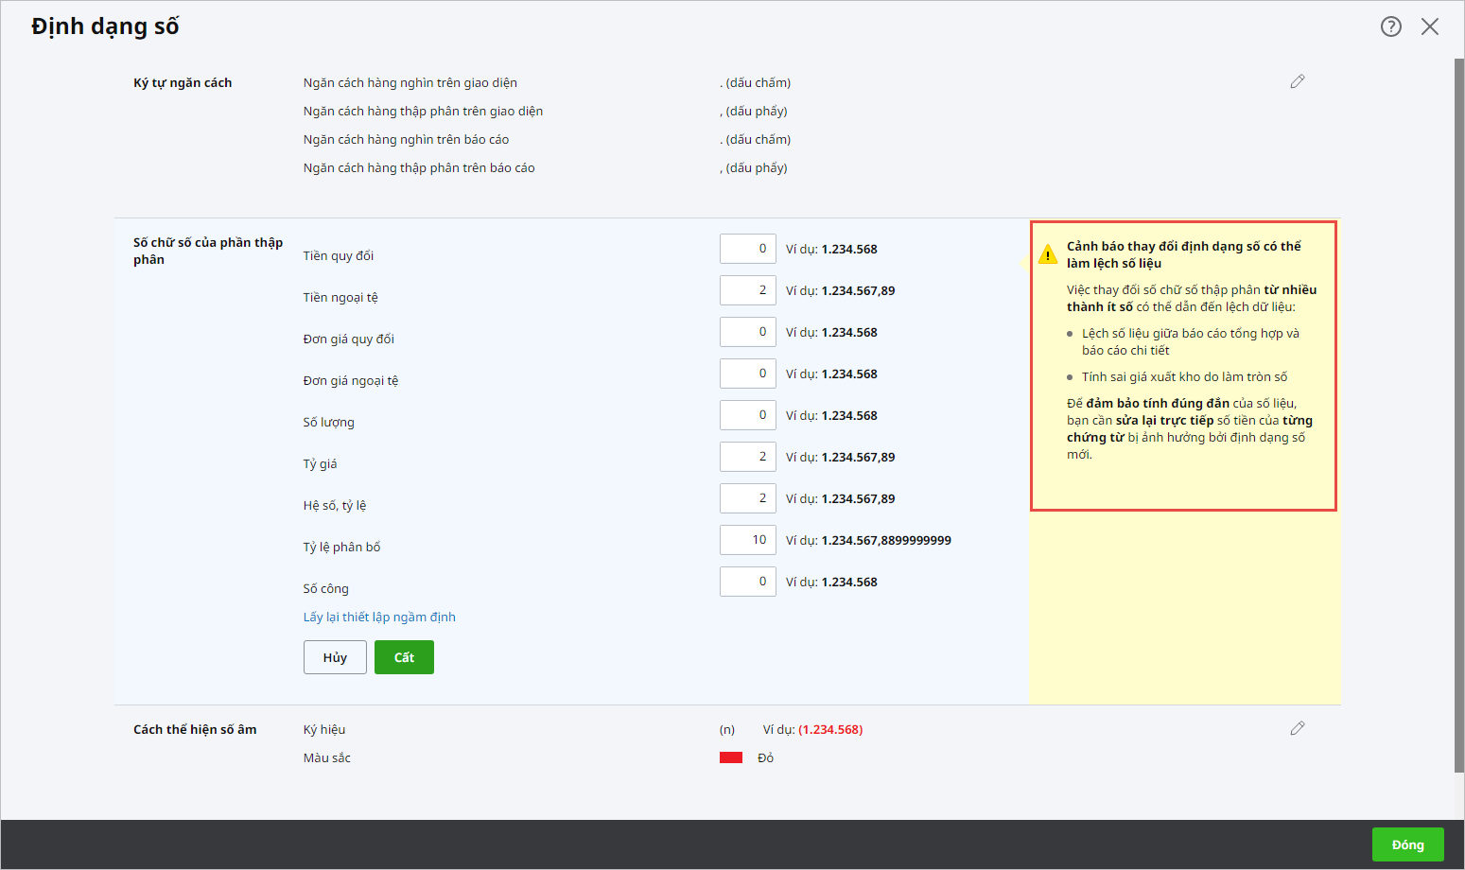1465x870 pixels.
Task: Select the Hệ số, tỷ lệ input
Action: coord(747,498)
